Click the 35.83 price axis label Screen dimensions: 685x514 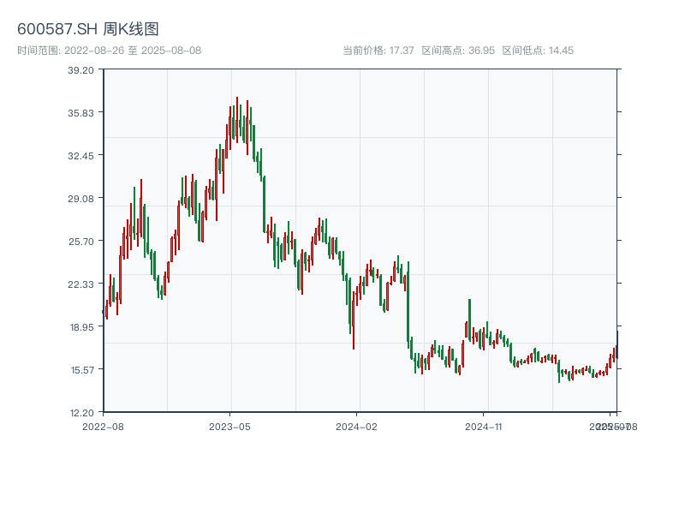pyautogui.click(x=80, y=113)
